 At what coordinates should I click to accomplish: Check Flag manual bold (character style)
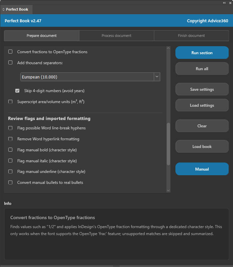pyautogui.click(x=10, y=150)
